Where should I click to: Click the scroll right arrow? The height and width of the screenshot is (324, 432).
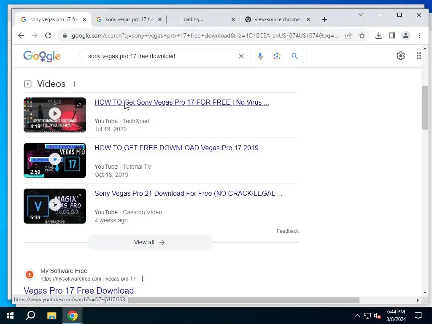[x=418, y=300]
